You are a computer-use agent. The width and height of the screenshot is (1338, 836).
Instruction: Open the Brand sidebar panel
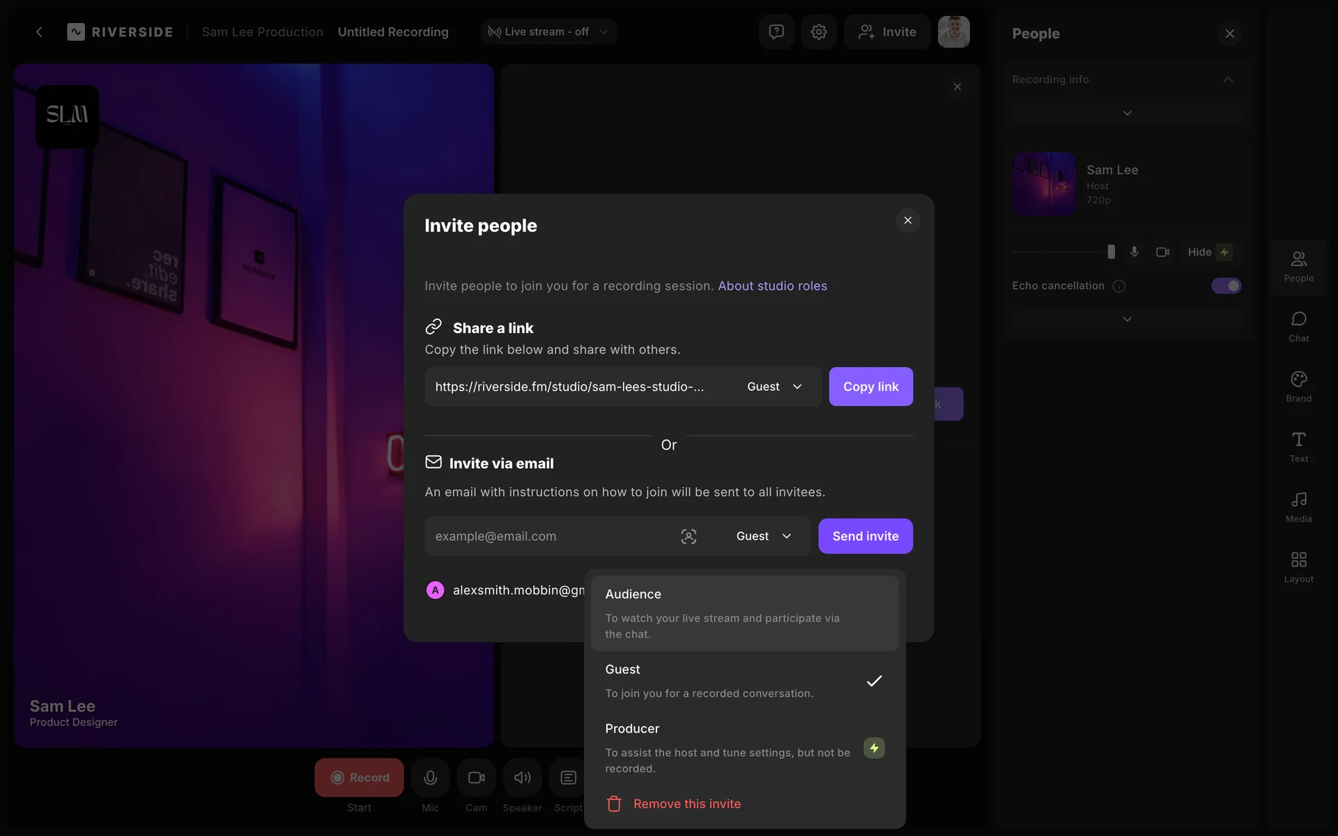[1298, 387]
